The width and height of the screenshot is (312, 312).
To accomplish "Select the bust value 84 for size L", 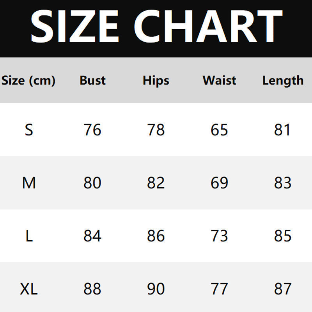I will pyautogui.click(x=92, y=236).
